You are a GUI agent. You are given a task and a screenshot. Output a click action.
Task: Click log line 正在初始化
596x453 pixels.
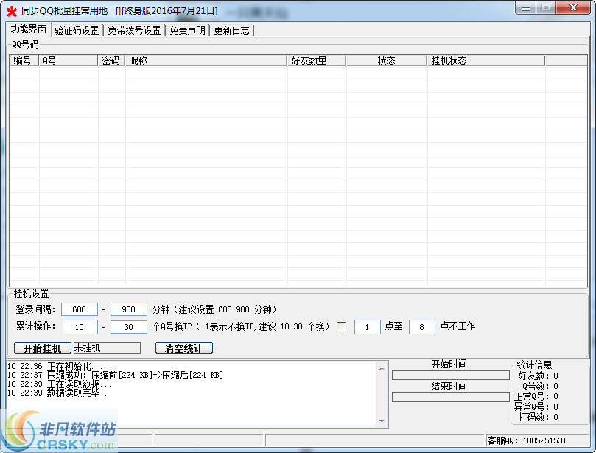[55, 366]
